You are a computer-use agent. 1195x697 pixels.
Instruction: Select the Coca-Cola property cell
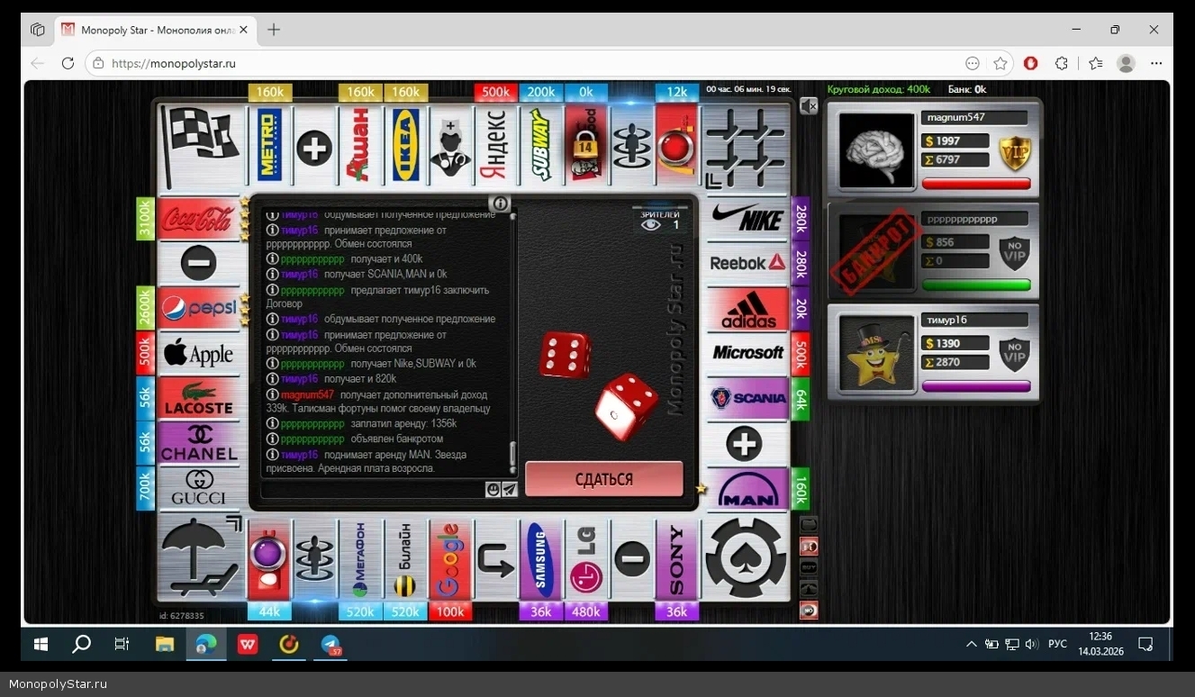pyautogui.click(x=197, y=218)
